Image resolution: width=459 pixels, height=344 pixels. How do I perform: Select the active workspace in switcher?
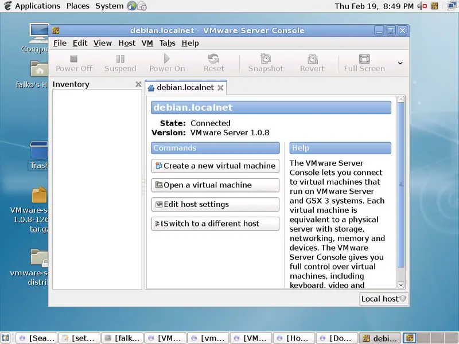coord(410,338)
